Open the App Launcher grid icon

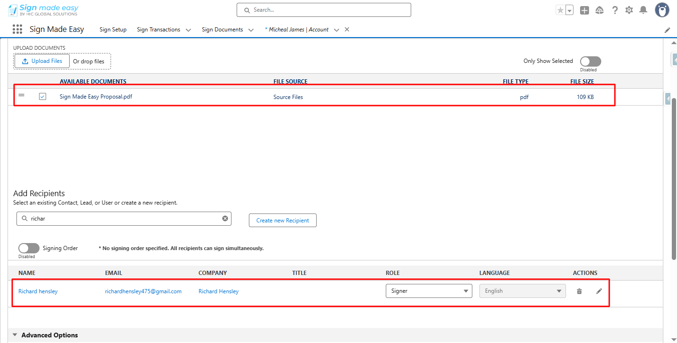click(x=17, y=30)
